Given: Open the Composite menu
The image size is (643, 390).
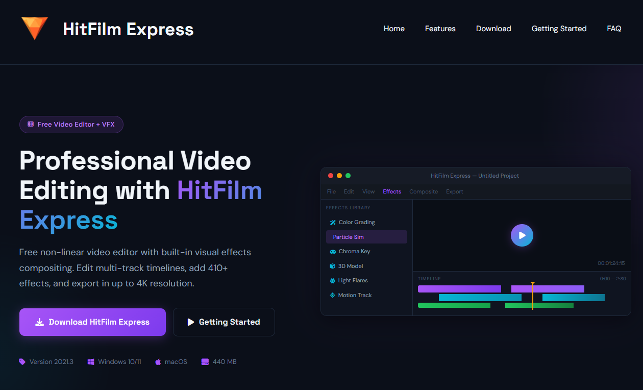Looking at the screenshot, I should click(424, 191).
